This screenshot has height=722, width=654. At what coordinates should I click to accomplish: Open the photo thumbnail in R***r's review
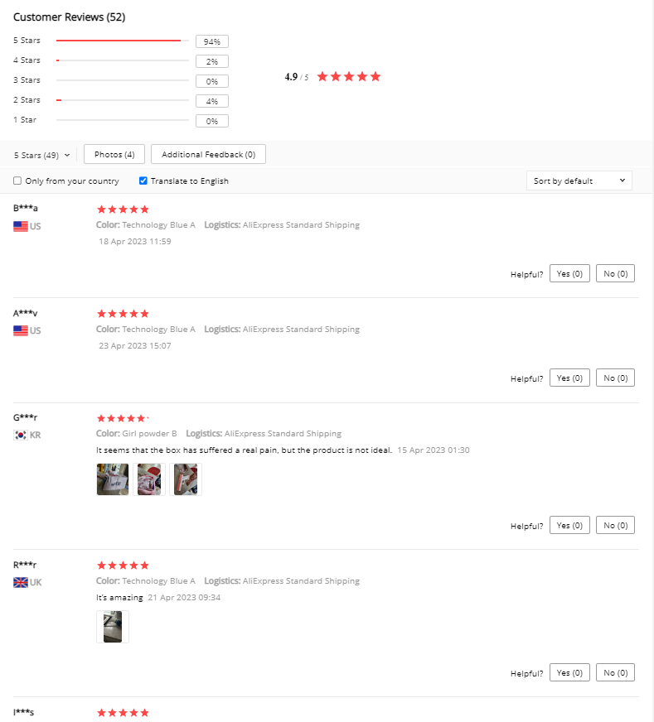[113, 627]
